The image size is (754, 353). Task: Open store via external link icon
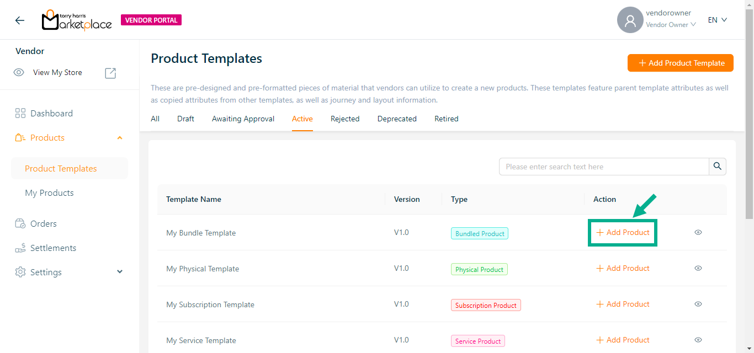click(x=110, y=73)
